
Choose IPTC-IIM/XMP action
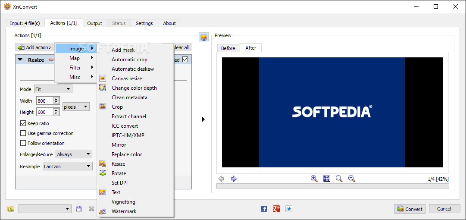(135, 135)
